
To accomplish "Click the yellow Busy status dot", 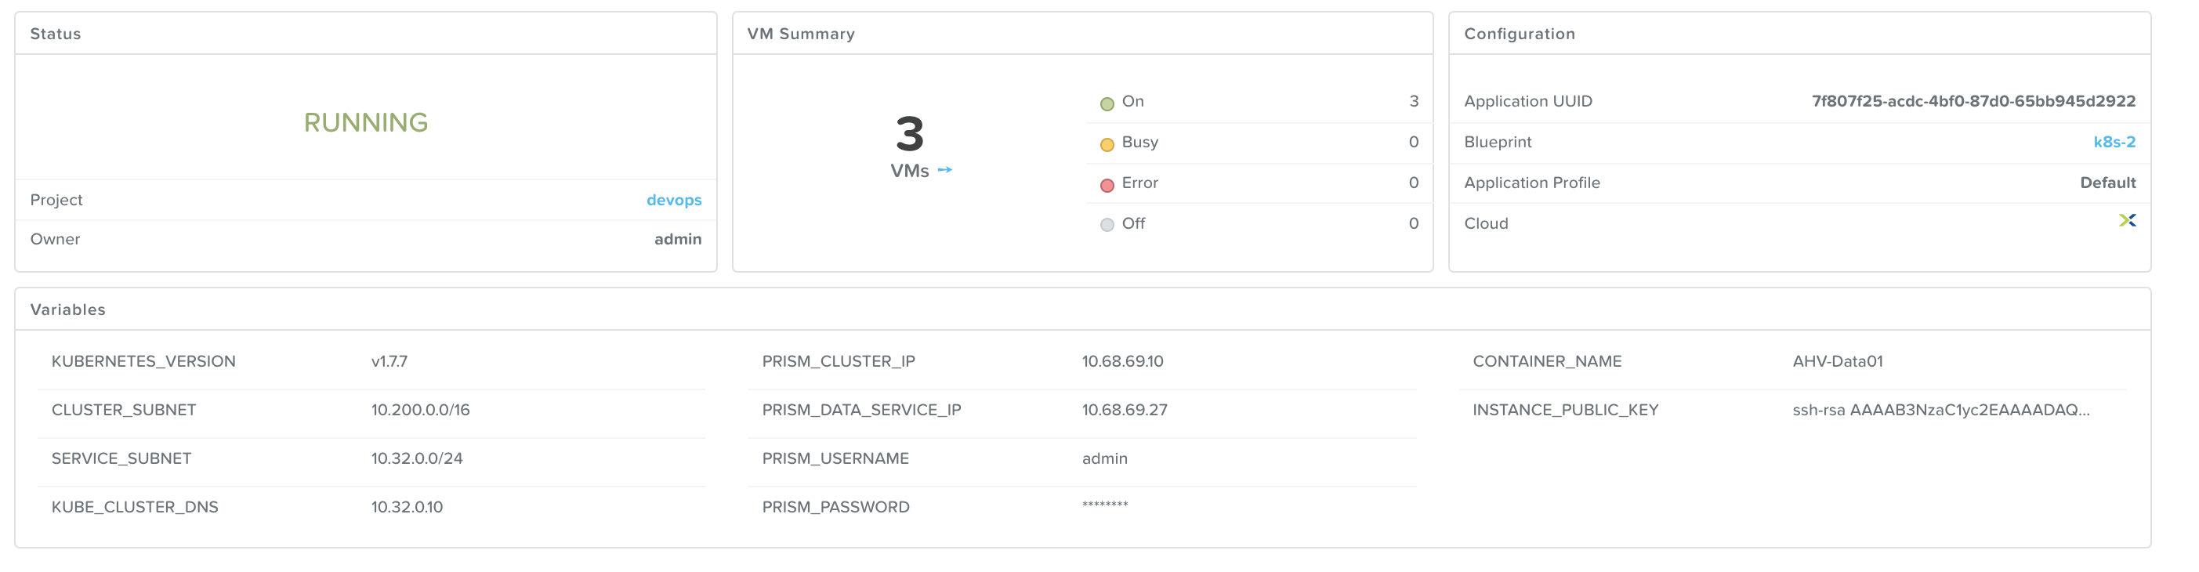I will (1107, 144).
